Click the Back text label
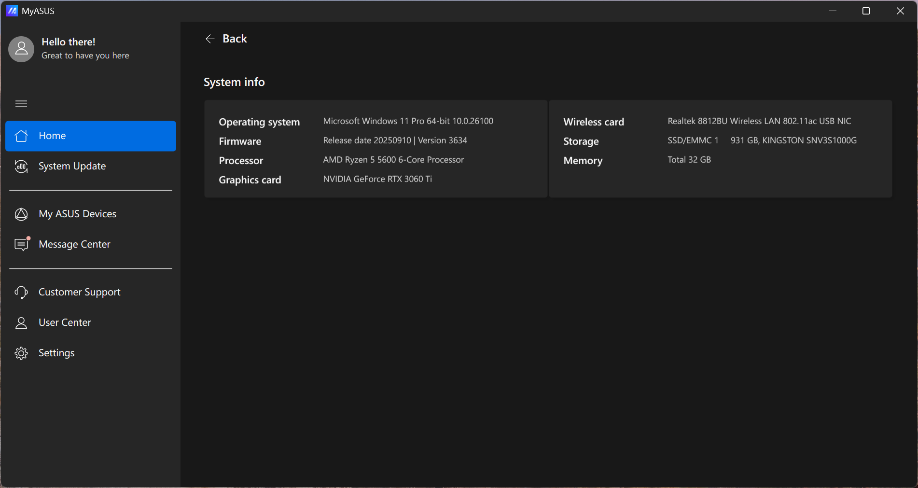Screen dimensions: 918x488 235,39
